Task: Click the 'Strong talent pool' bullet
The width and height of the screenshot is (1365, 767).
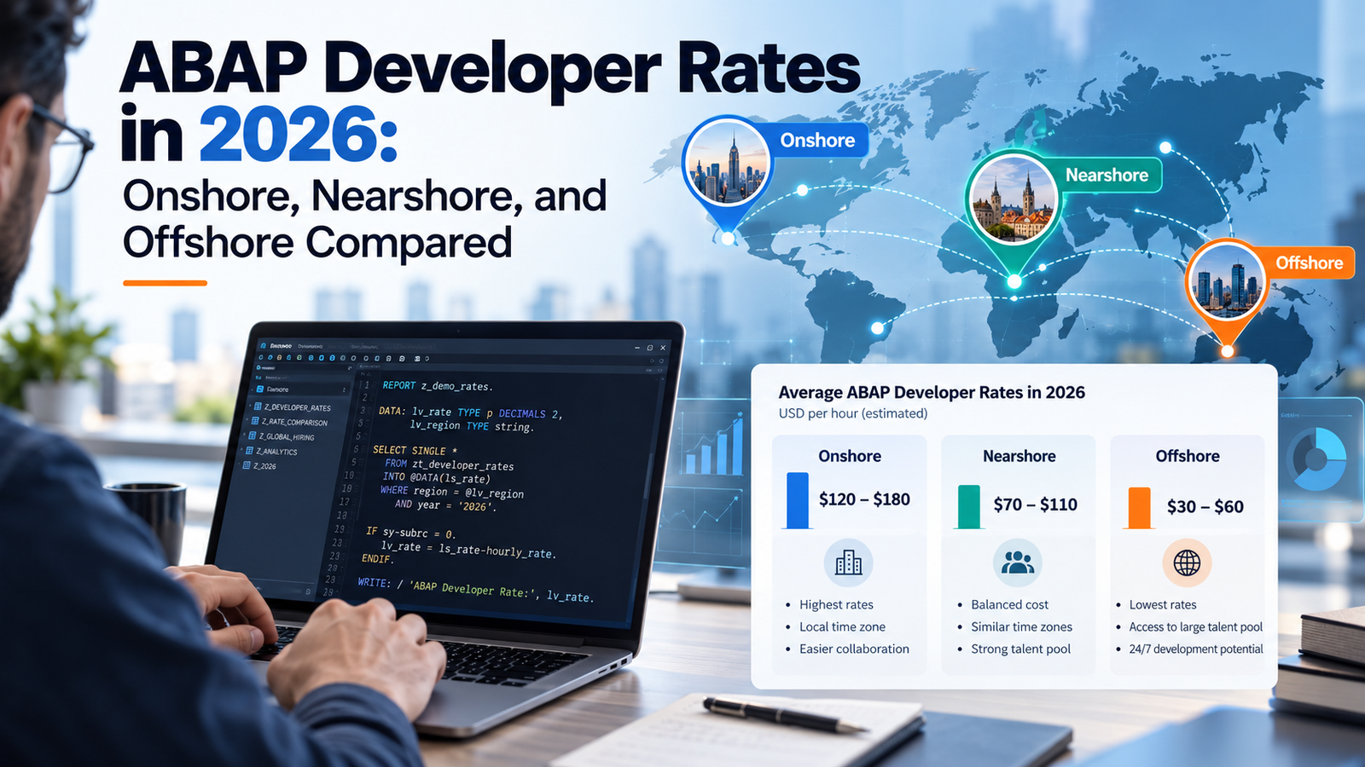Action: click(x=1020, y=649)
